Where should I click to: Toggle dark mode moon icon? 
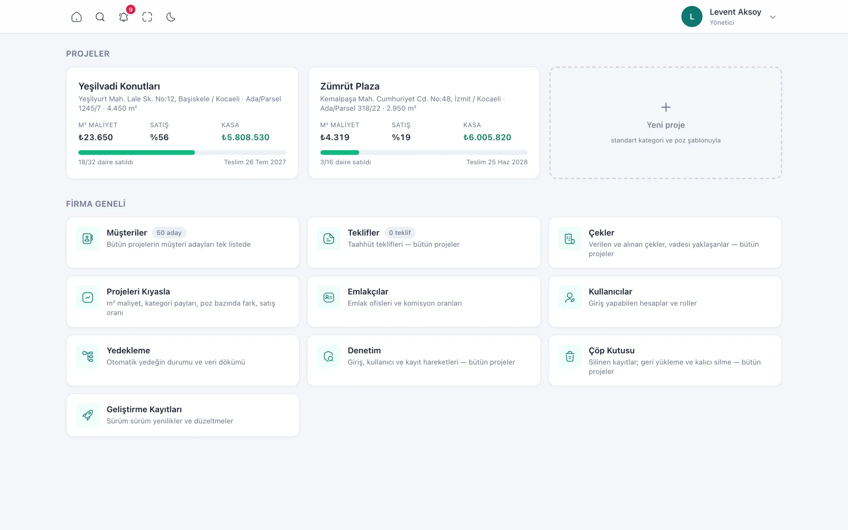coord(171,17)
